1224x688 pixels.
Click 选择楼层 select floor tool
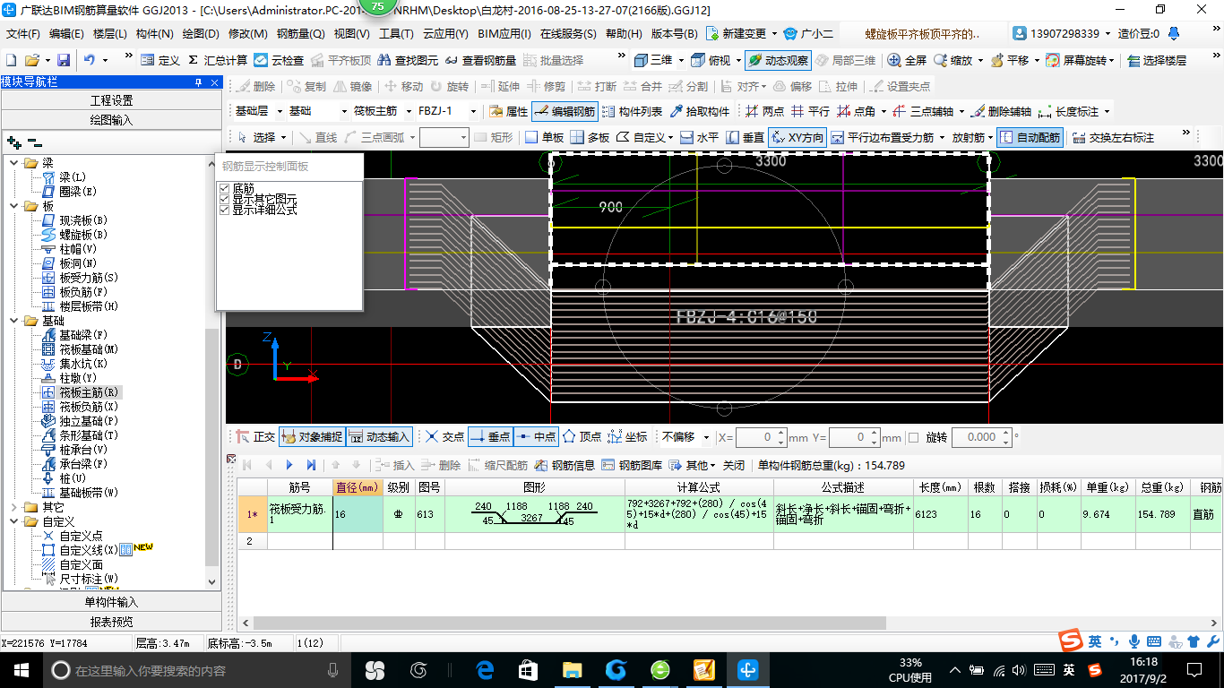click(1157, 60)
